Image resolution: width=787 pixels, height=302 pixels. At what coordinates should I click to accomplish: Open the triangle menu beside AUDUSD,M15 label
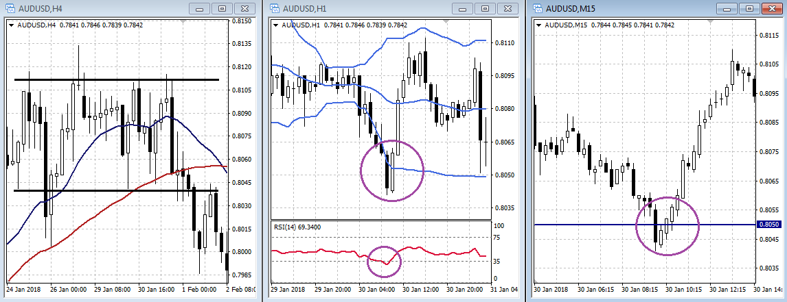click(538, 25)
